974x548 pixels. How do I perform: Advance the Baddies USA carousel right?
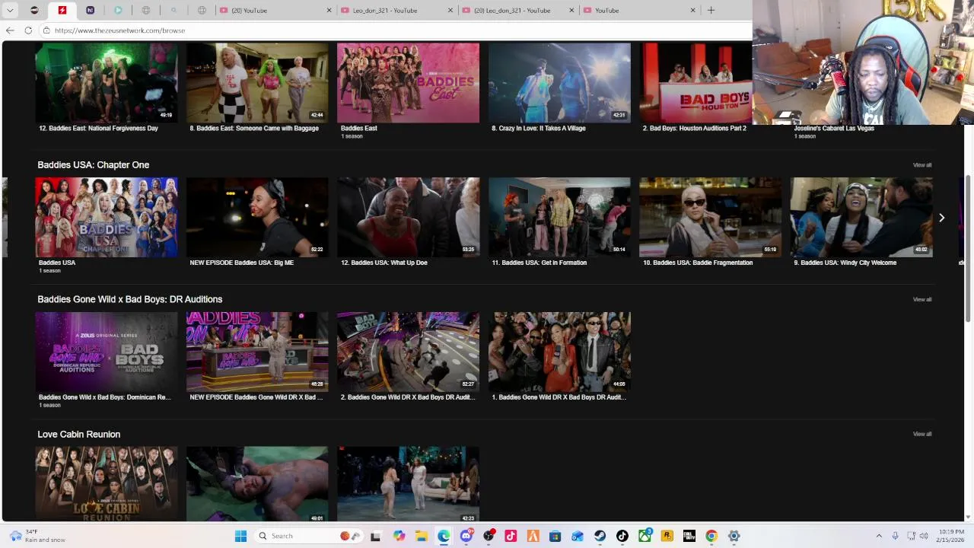click(941, 218)
